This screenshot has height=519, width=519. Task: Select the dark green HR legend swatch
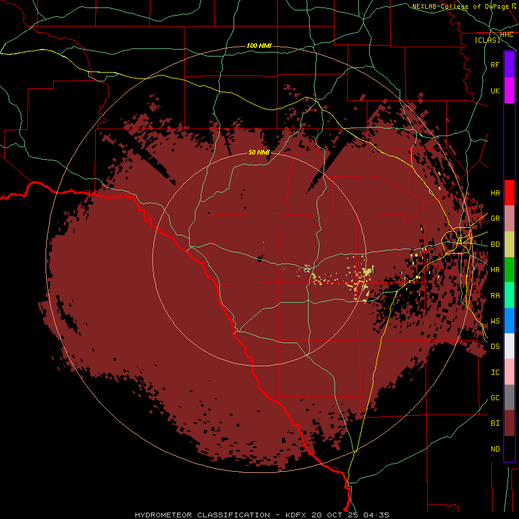[509, 270]
